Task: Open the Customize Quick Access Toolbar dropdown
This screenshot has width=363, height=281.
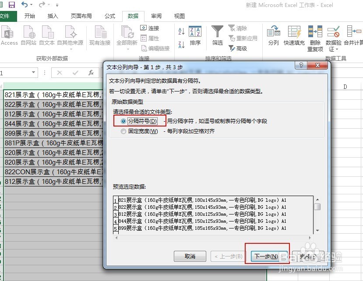Action: (57, 5)
